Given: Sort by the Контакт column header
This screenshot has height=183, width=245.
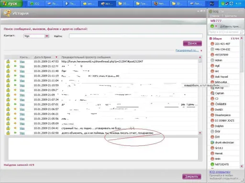Looking at the screenshot, I should (x=25, y=57).
